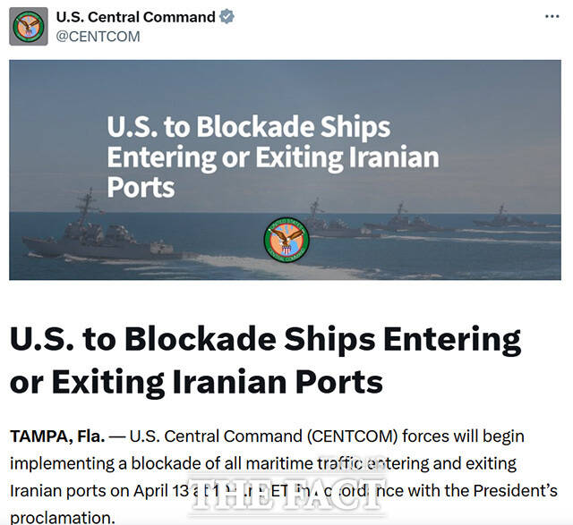
Task: Click the bold 'TAMPA, Fla.' dateline
Action: 57,436
